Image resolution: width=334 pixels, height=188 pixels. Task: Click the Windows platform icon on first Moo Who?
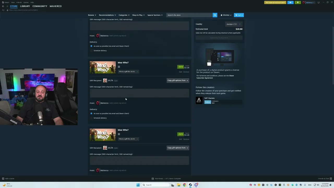click(x=119, y=67)
